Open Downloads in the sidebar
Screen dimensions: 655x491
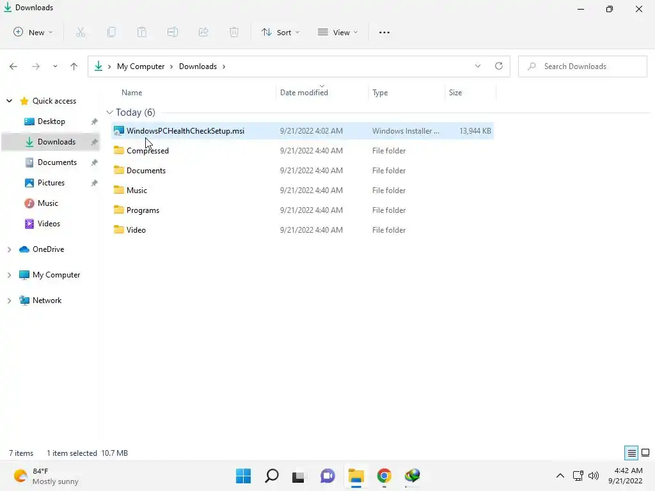56,142
